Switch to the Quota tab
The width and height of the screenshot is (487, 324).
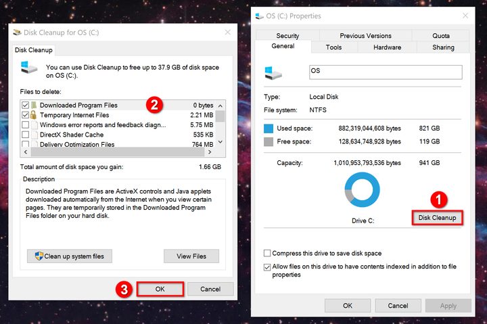tap(441, 36)
